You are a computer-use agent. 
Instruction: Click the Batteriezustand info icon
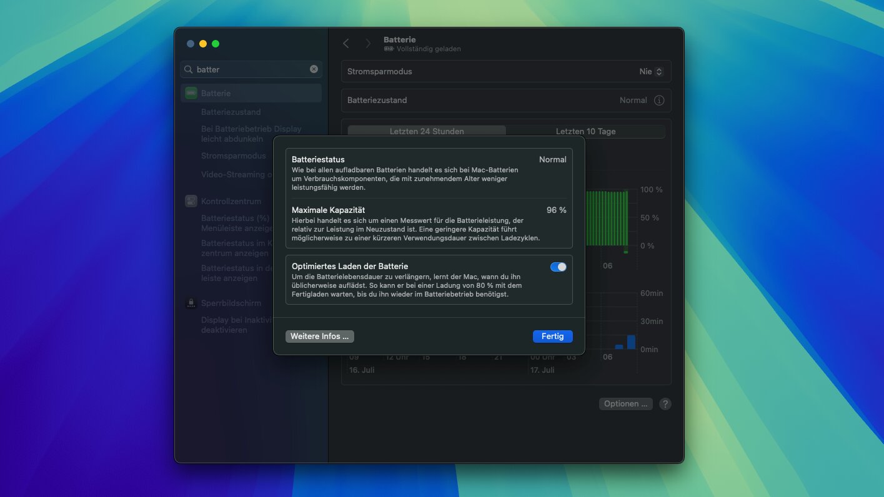click(658, 100)
